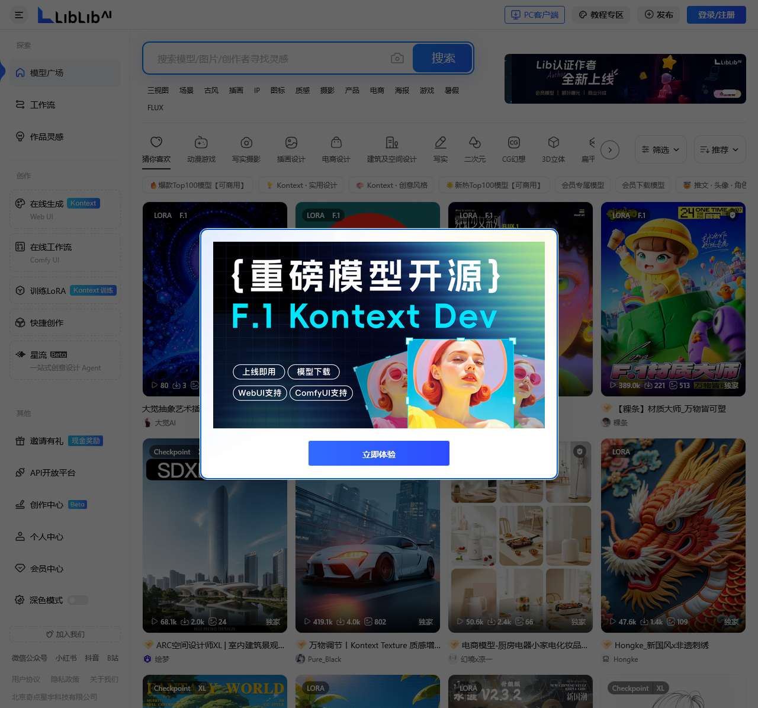Screen dimensions: 758x708
Task: Open 个人中心 profile page
Action: (65, 537)
